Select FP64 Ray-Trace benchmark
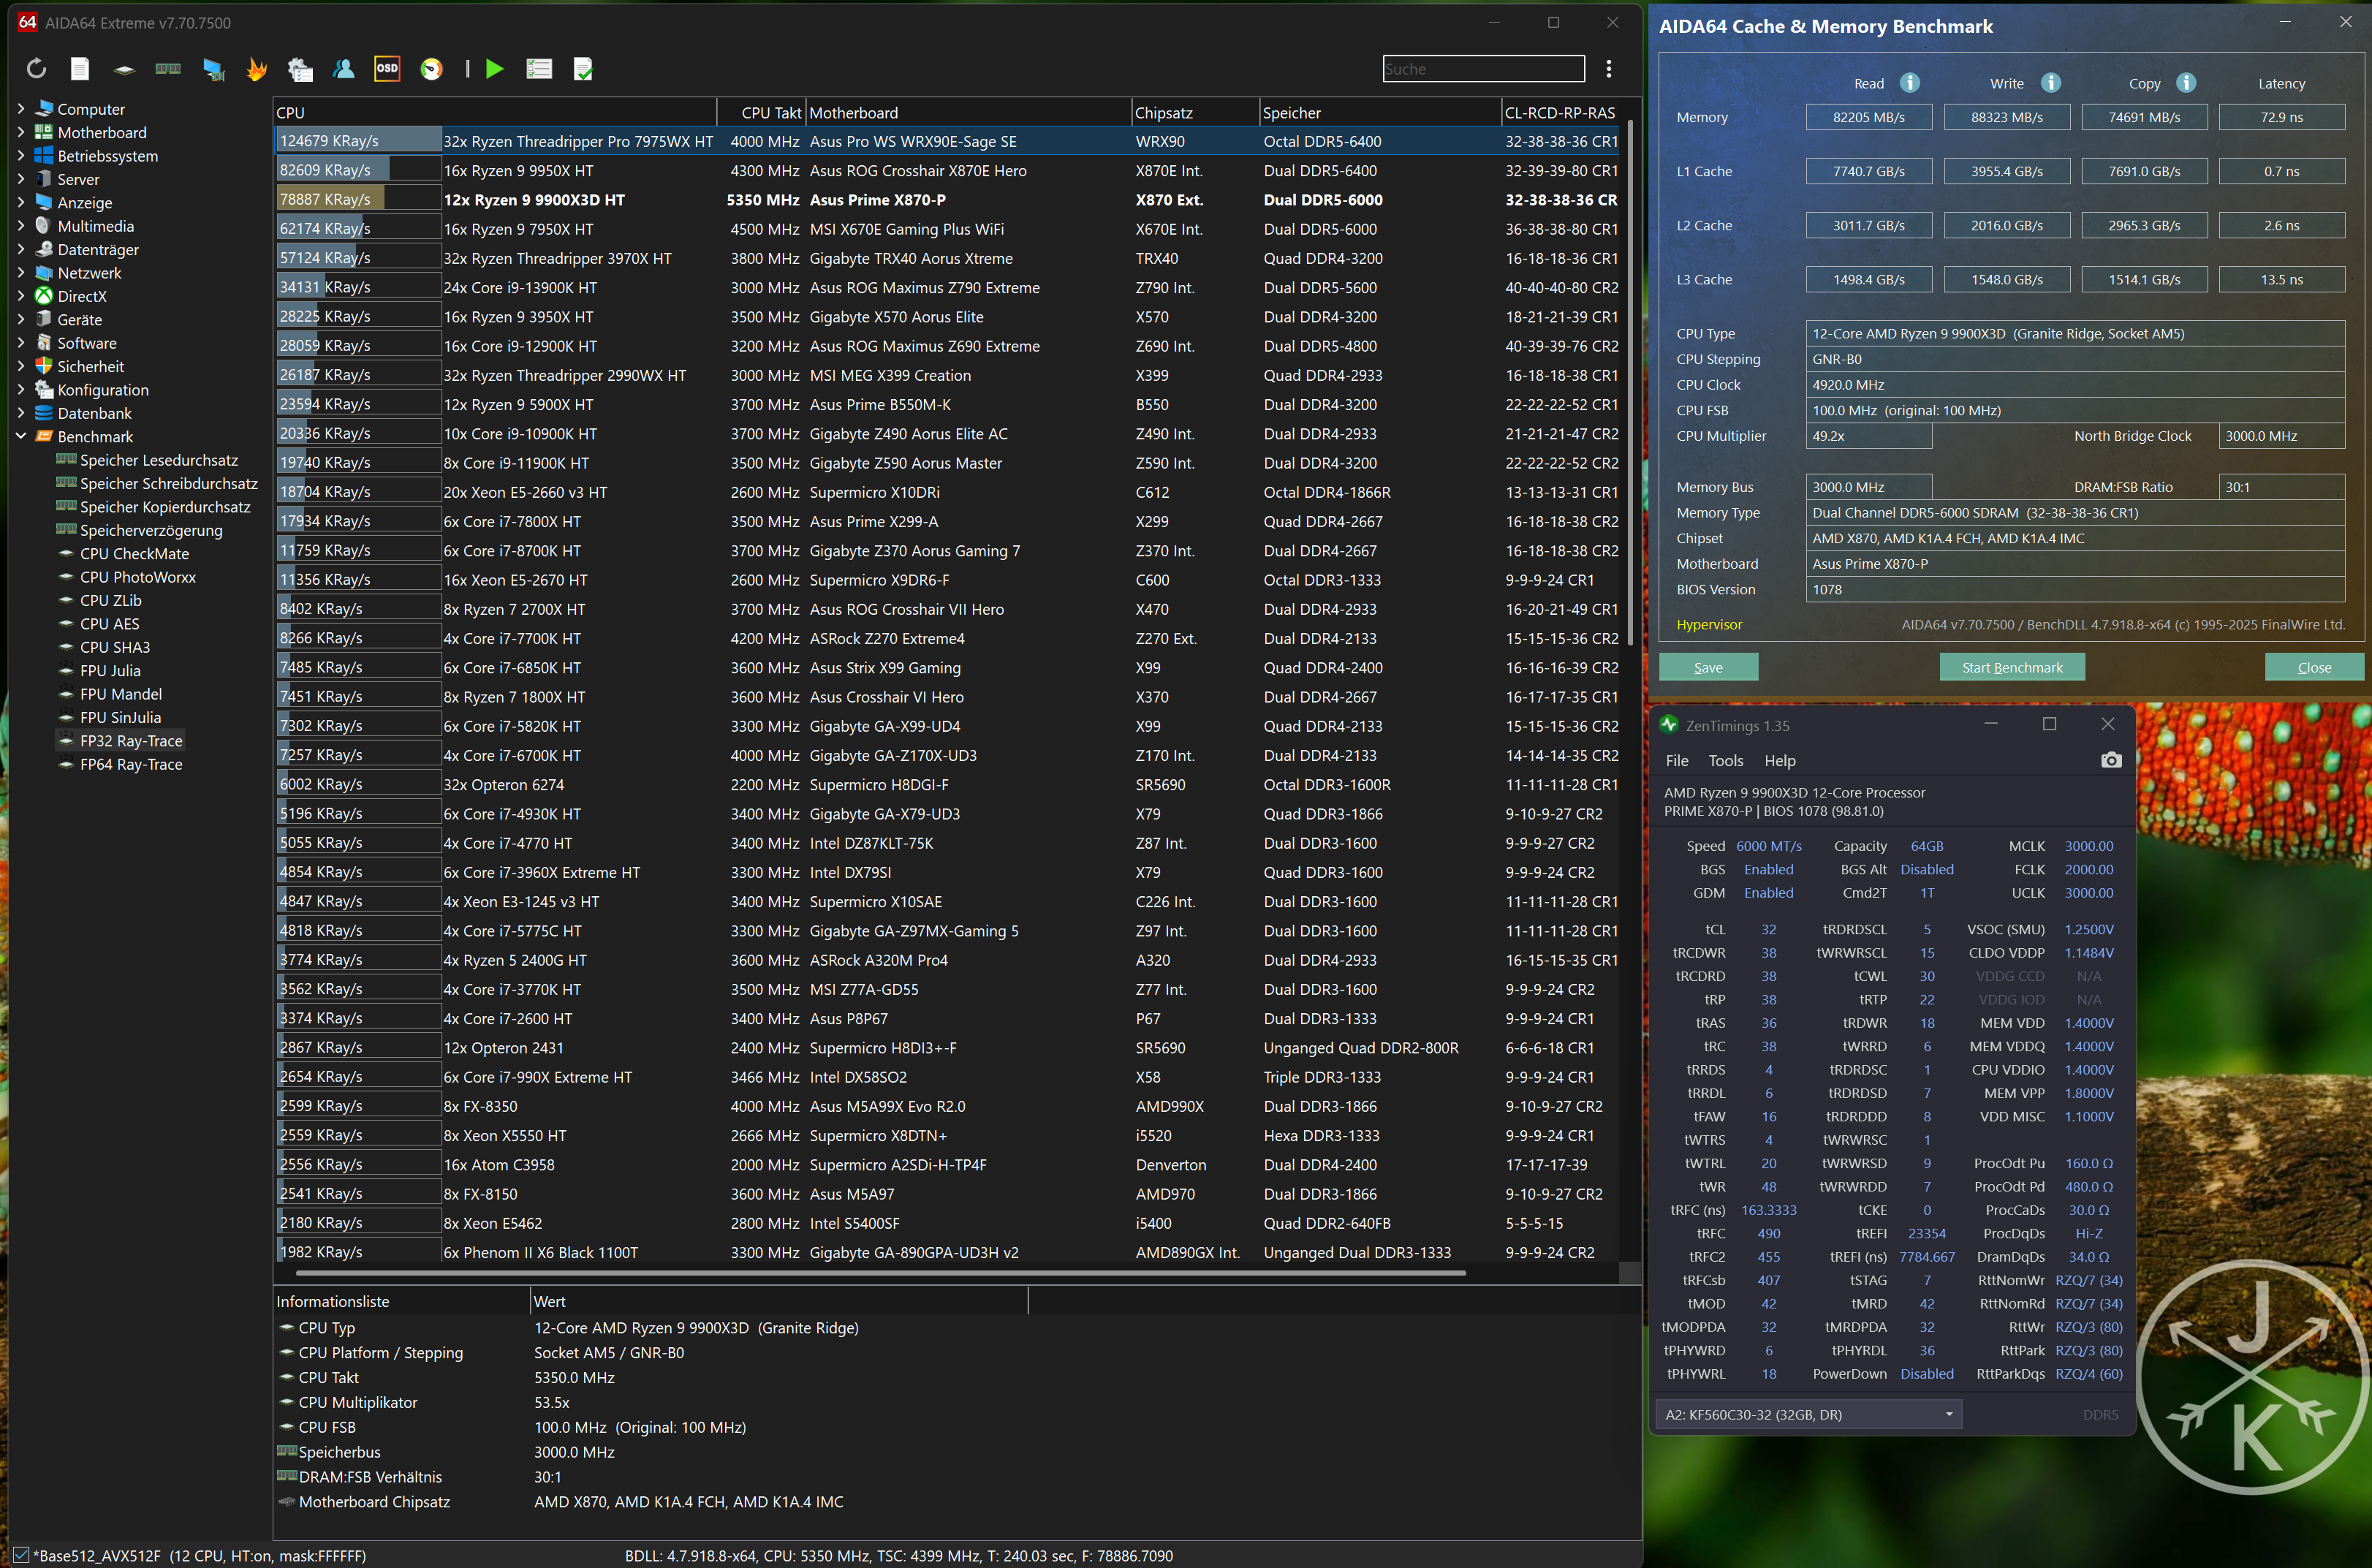Viewport: 2372px width, 1568px height. click(x=131, y=764)
